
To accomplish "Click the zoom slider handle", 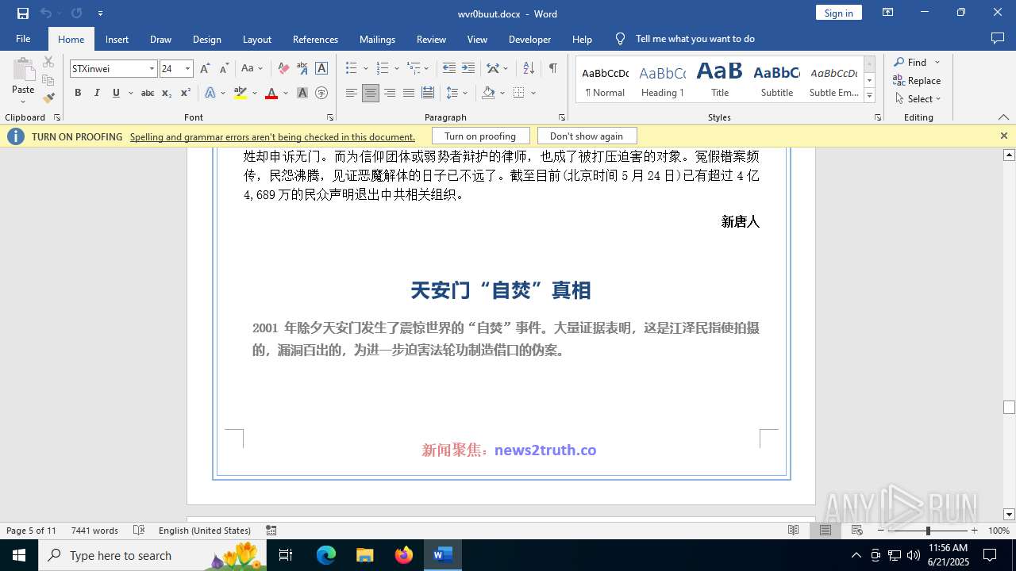I will click(928, 531).
